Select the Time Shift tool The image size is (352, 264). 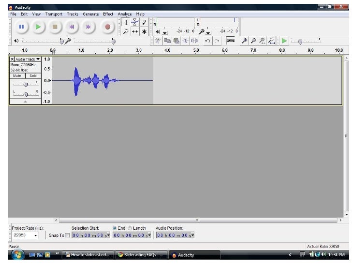point(135,31)
